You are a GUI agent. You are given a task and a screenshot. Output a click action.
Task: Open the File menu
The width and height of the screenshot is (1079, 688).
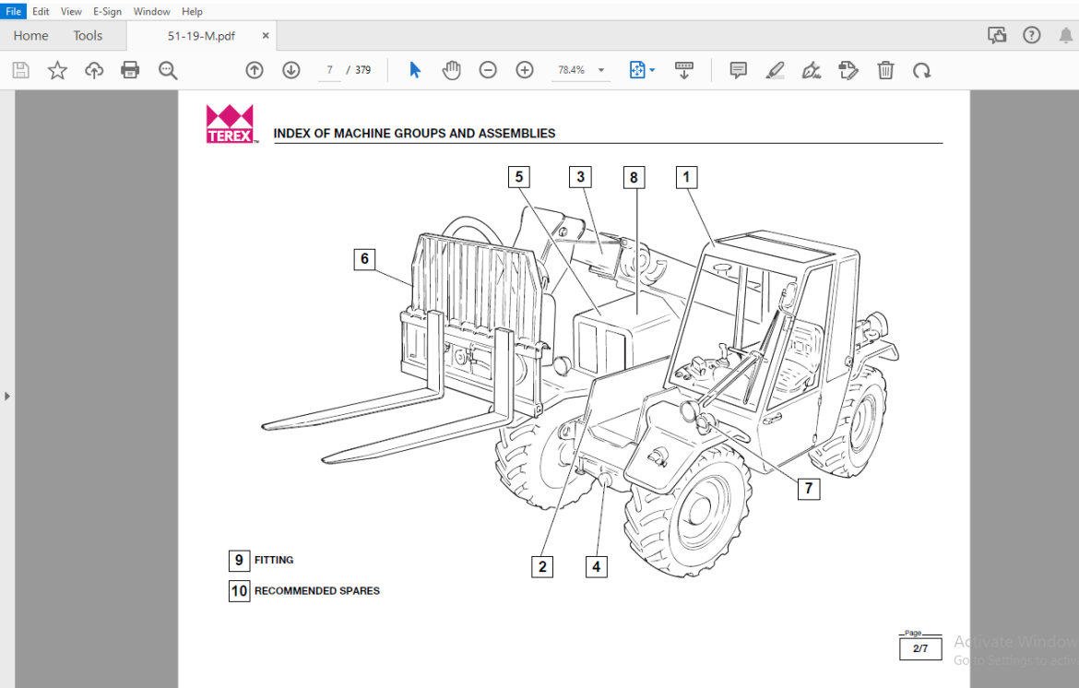(x=13, y=11)
